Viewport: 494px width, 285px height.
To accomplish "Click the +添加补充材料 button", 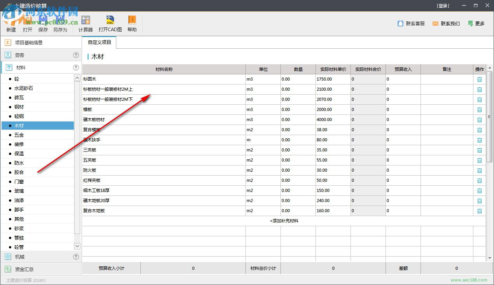I will click(x=284, y=221).
